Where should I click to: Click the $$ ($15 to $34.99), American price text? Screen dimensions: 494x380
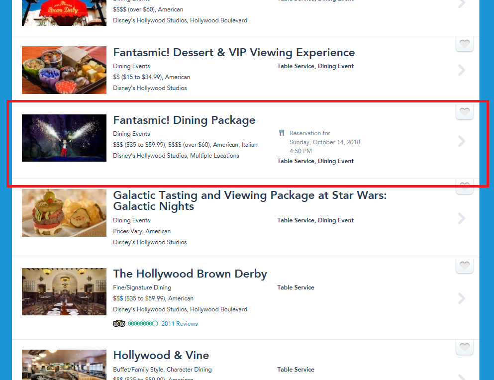point(152,77)
